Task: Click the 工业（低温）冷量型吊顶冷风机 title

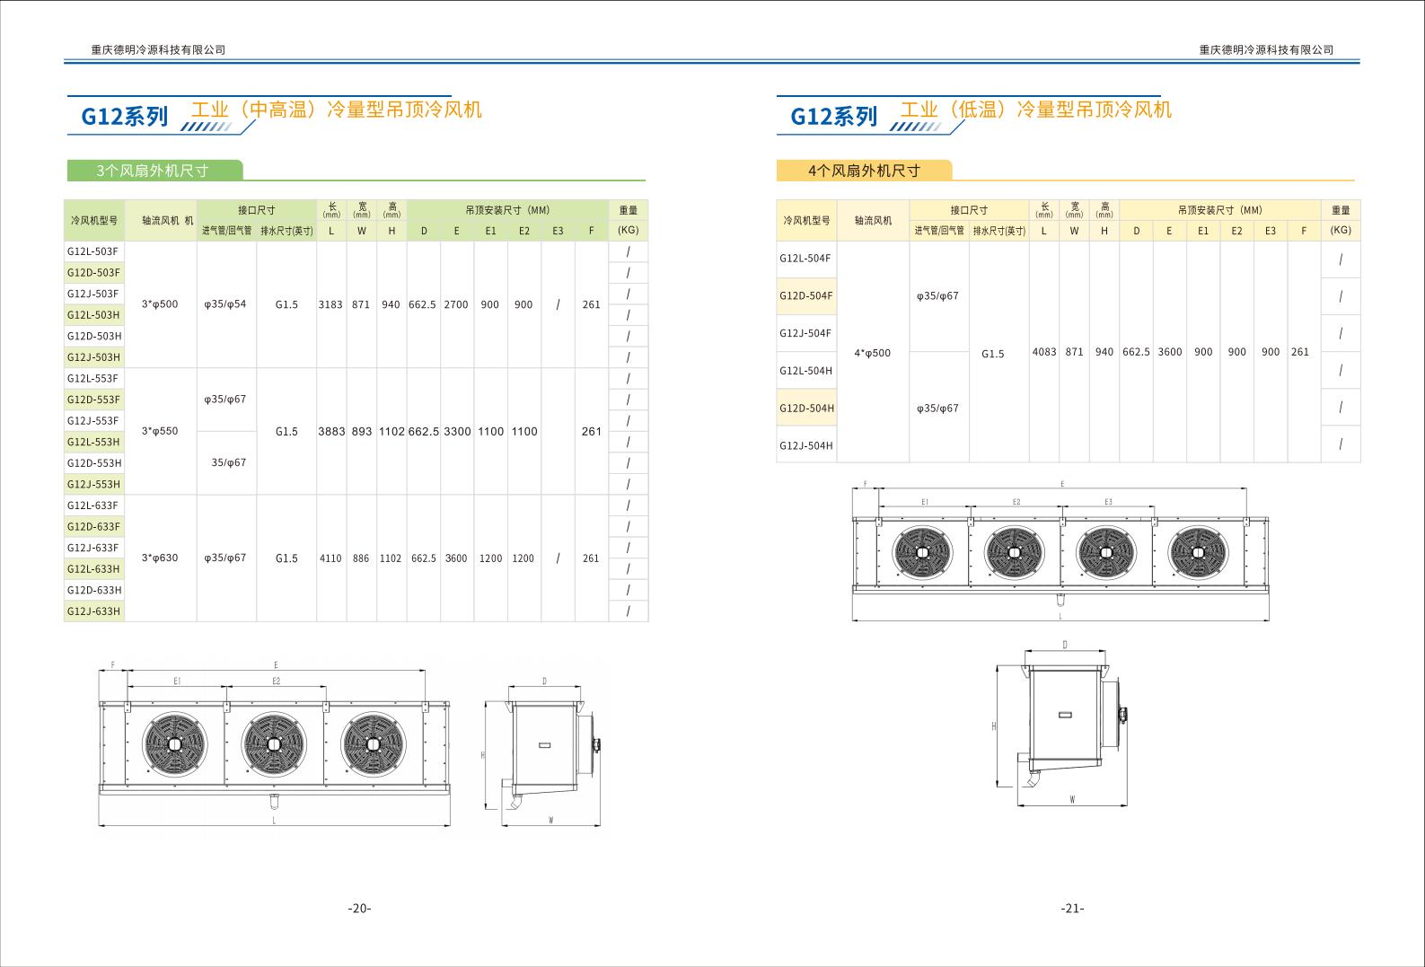Action: pyautogui.click(x=1036, y=110)
